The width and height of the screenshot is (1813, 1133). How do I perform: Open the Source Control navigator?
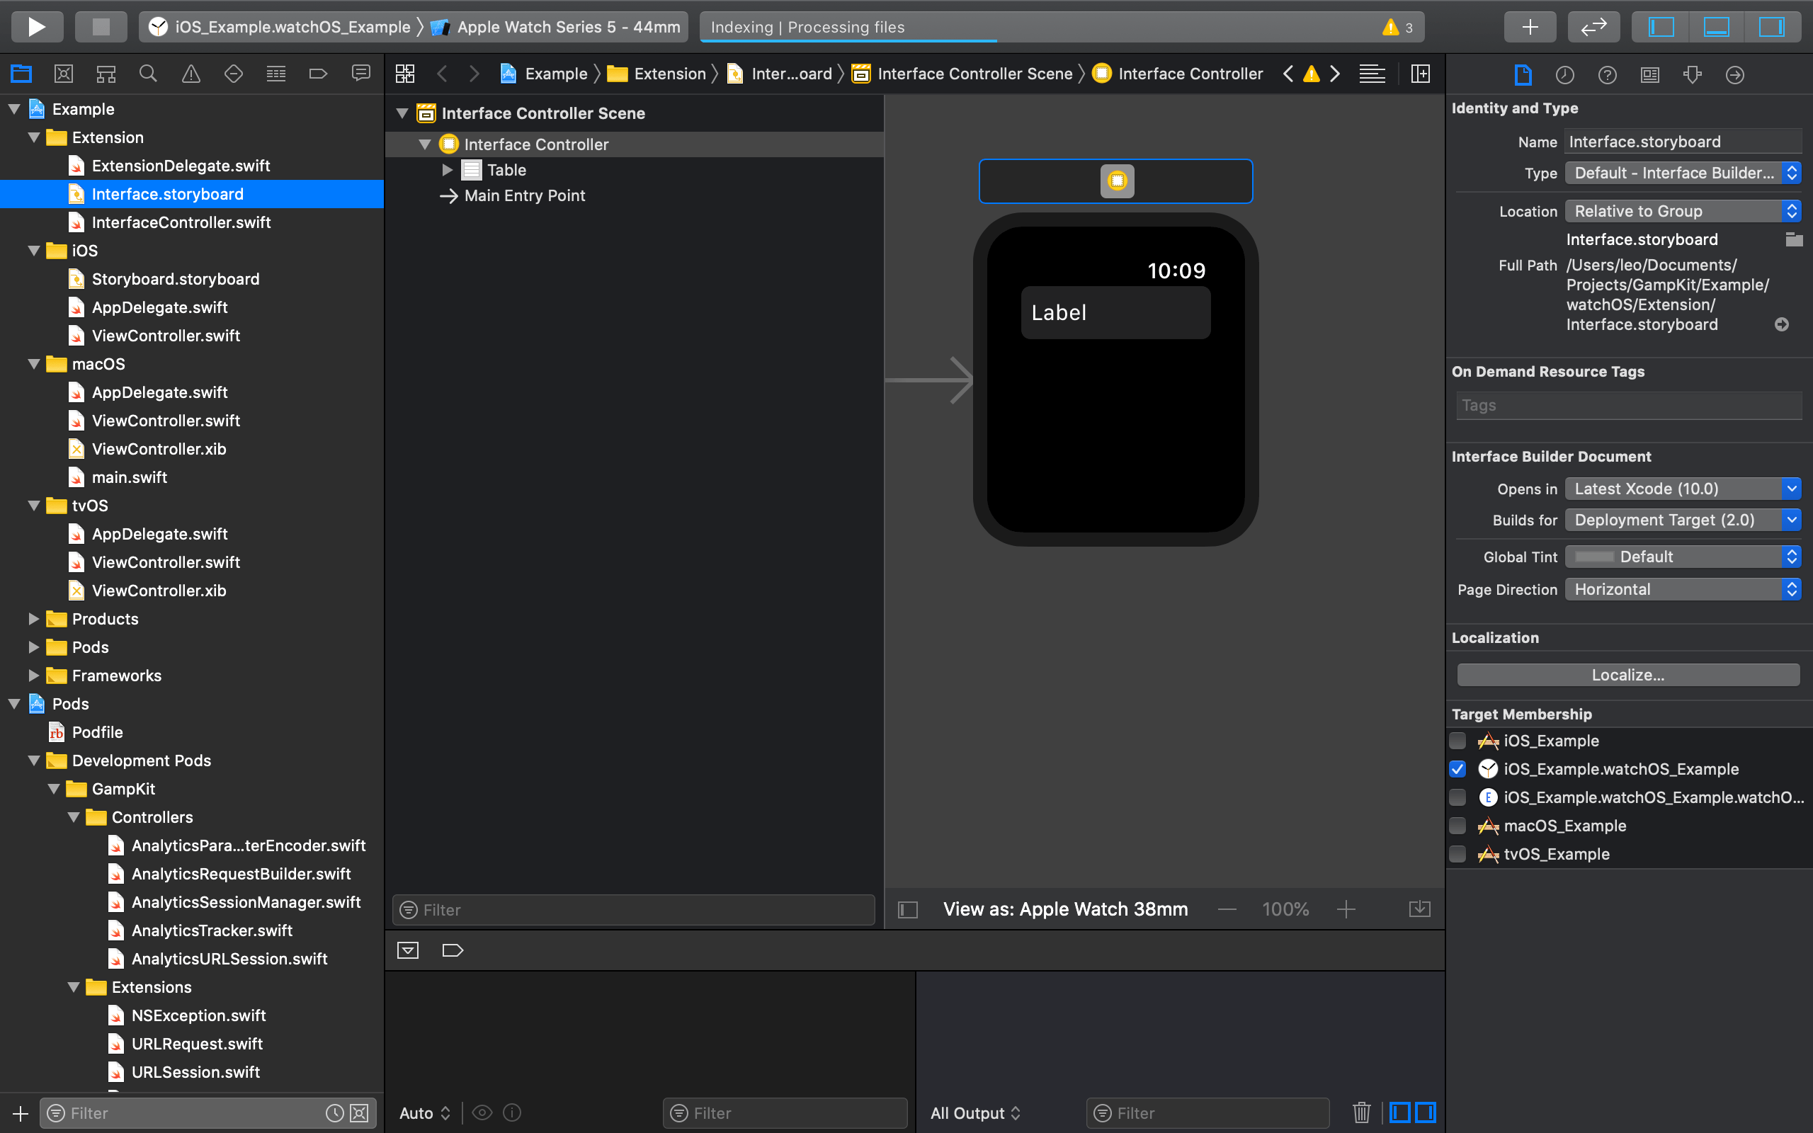click(64, 73)
